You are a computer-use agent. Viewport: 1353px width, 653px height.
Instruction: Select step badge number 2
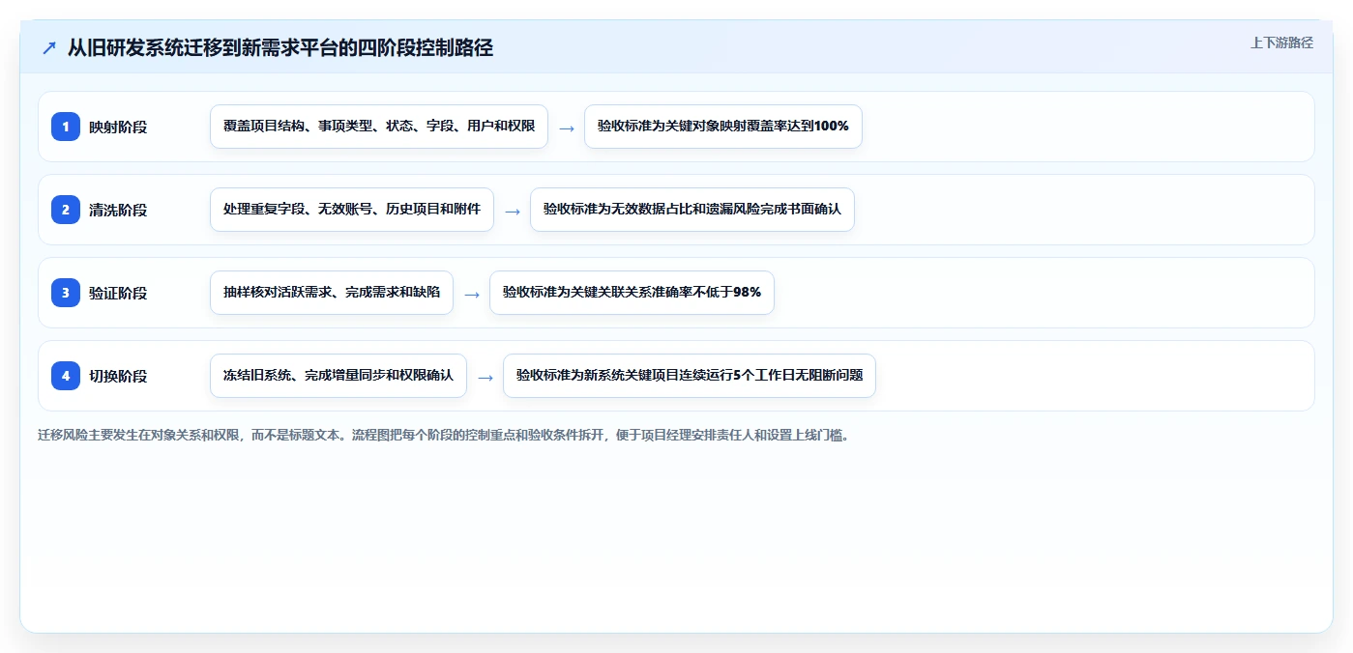66,210
